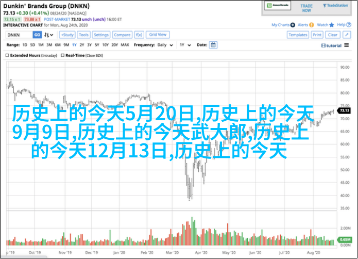Open My Charts plus icon
The image size is (358, 259).
[293, 25]
